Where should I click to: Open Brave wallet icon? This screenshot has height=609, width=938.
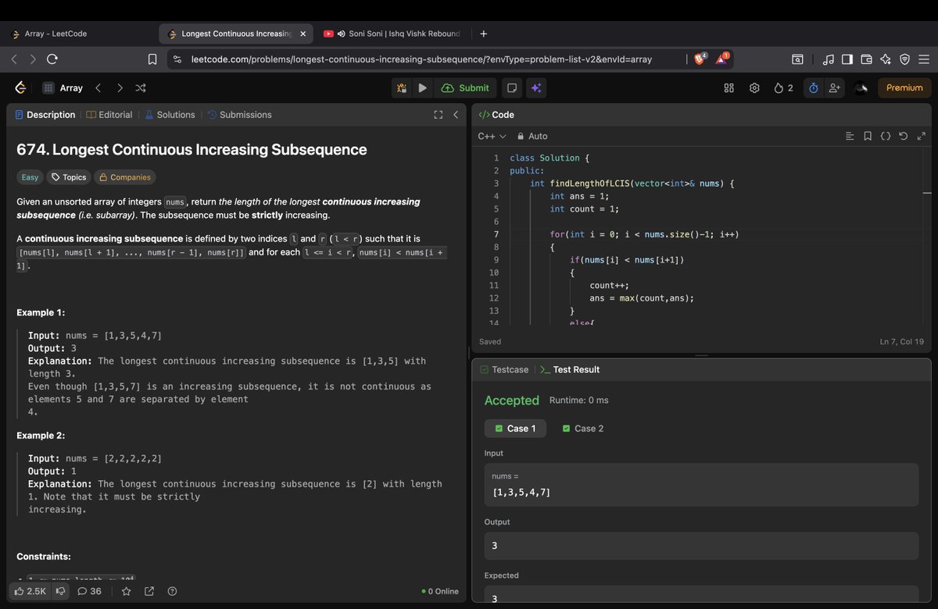866,59
